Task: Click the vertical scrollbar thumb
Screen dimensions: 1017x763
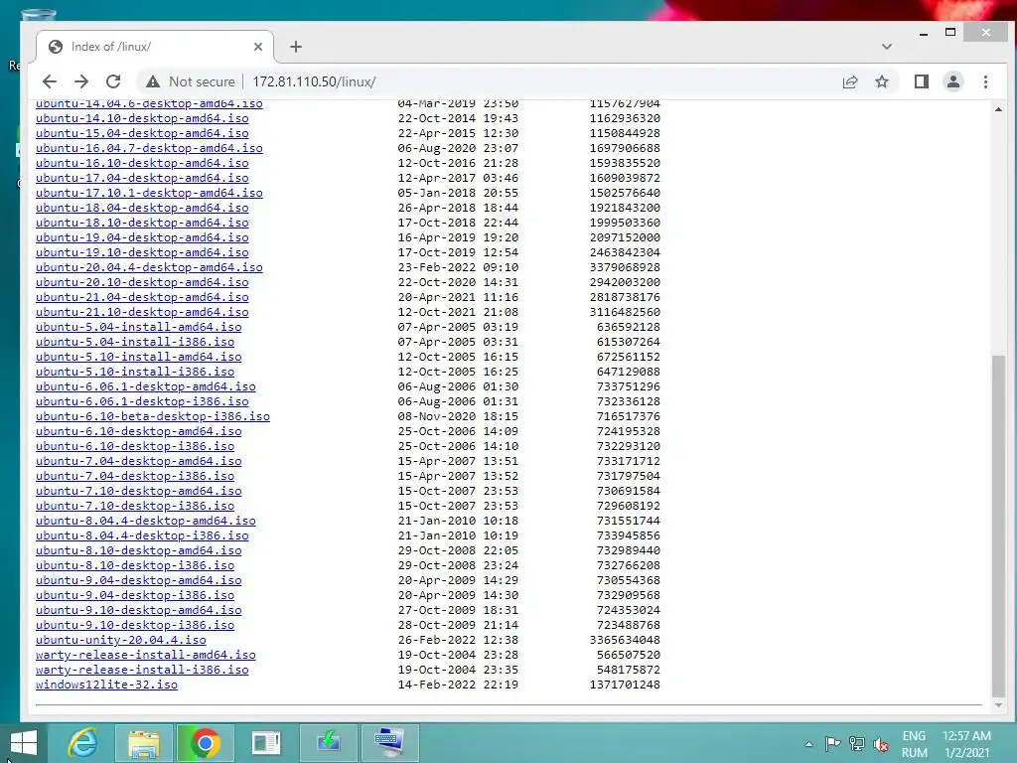Action: (x=998, y=526)
